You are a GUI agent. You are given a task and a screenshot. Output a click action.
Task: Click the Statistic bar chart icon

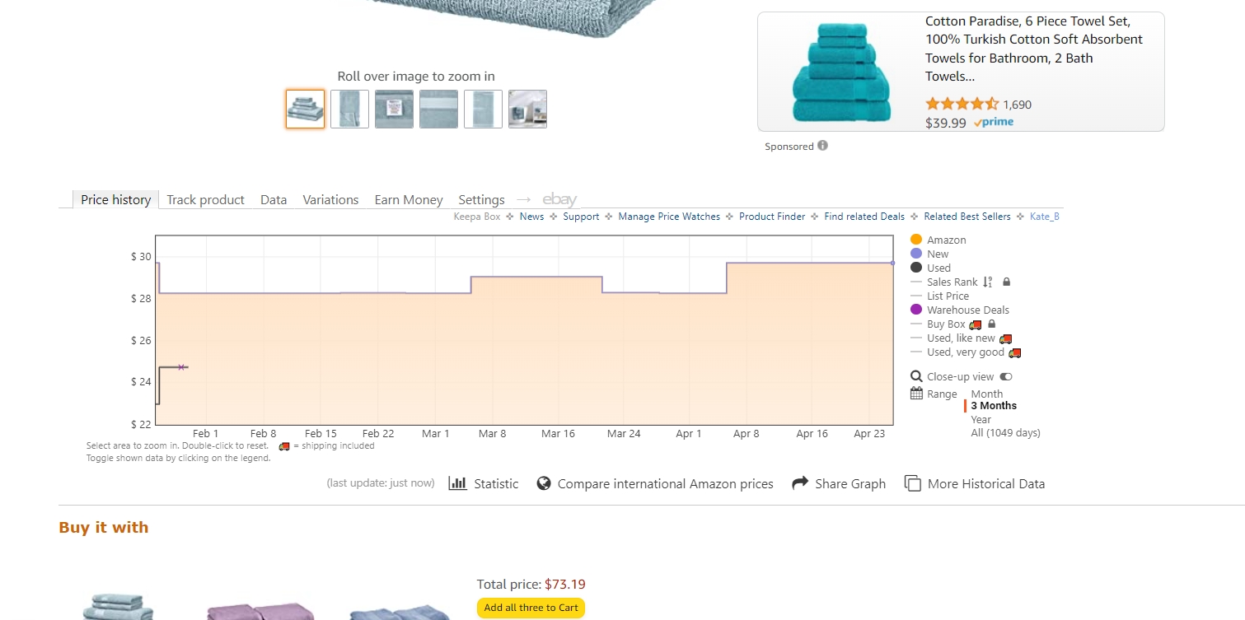point(458,483)
